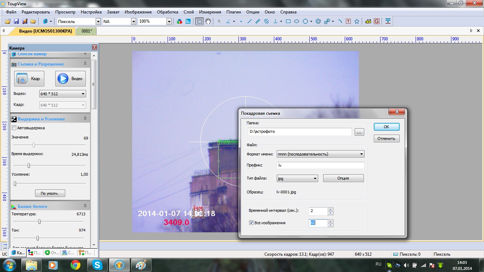This screenshot has width=484, height=272.
Task: Enable the Автовыдержка checkbox
Action: pyautogui.click(x=14, y=128)
